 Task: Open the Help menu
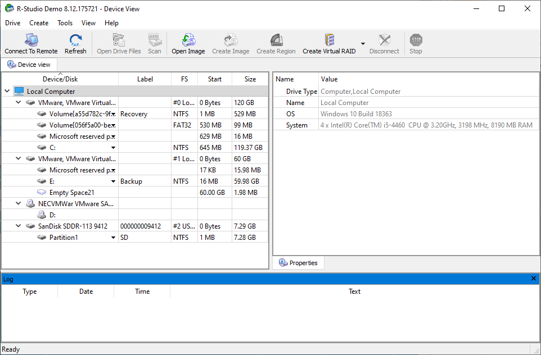pos(111,22)
